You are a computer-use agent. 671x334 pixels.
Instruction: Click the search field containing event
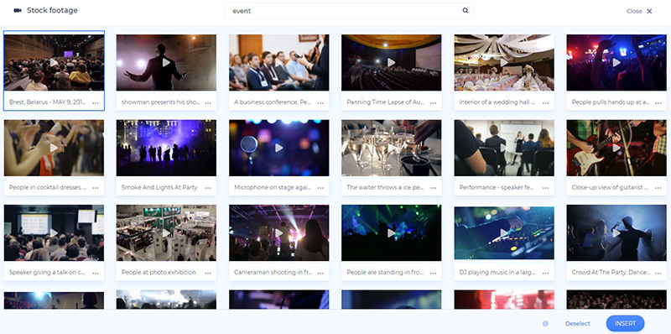click(349, 11)
